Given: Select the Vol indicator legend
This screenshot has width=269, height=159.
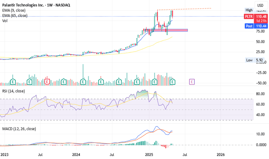Looking at the screenshot, I should (x=5, y=21).
